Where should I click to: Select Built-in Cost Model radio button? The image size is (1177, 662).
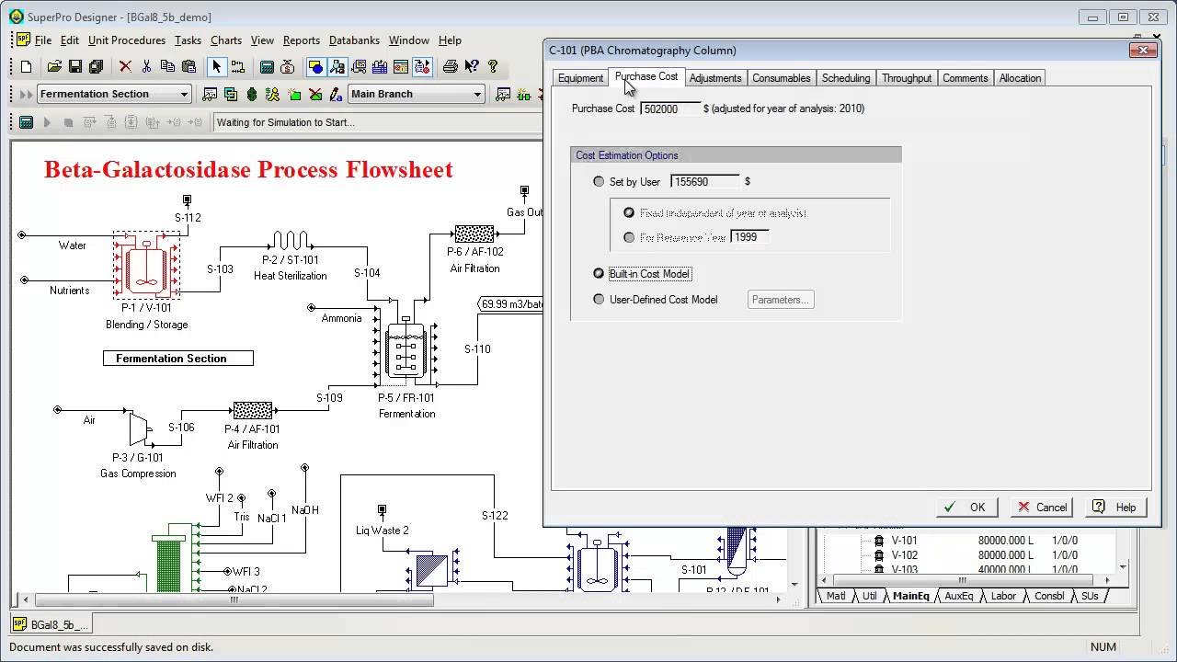[600, 274]
